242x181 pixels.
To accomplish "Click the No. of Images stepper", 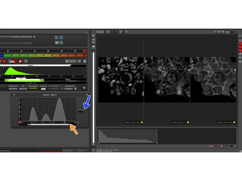I will 83,112.
